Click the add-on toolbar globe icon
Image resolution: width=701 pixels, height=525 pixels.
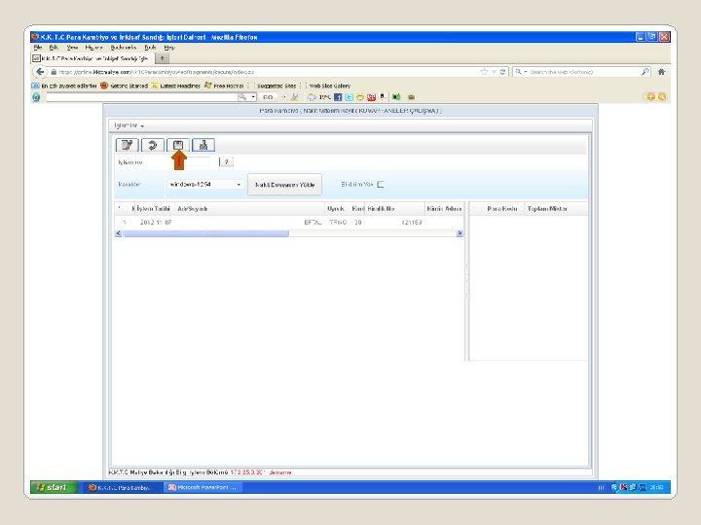point(36,97)
